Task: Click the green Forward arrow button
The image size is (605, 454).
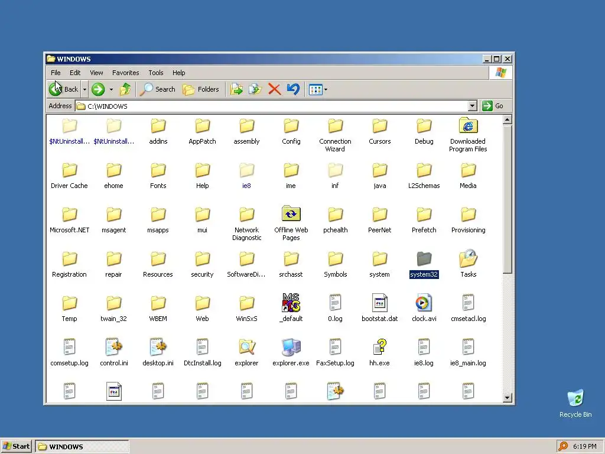Action: [98, 89]
